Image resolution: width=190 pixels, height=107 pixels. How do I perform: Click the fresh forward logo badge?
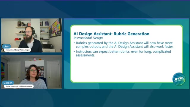[179, 79]
